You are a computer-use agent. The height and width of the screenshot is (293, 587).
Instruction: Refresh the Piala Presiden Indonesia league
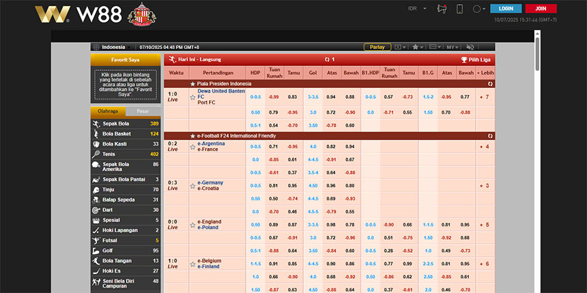tap(490, 84)
